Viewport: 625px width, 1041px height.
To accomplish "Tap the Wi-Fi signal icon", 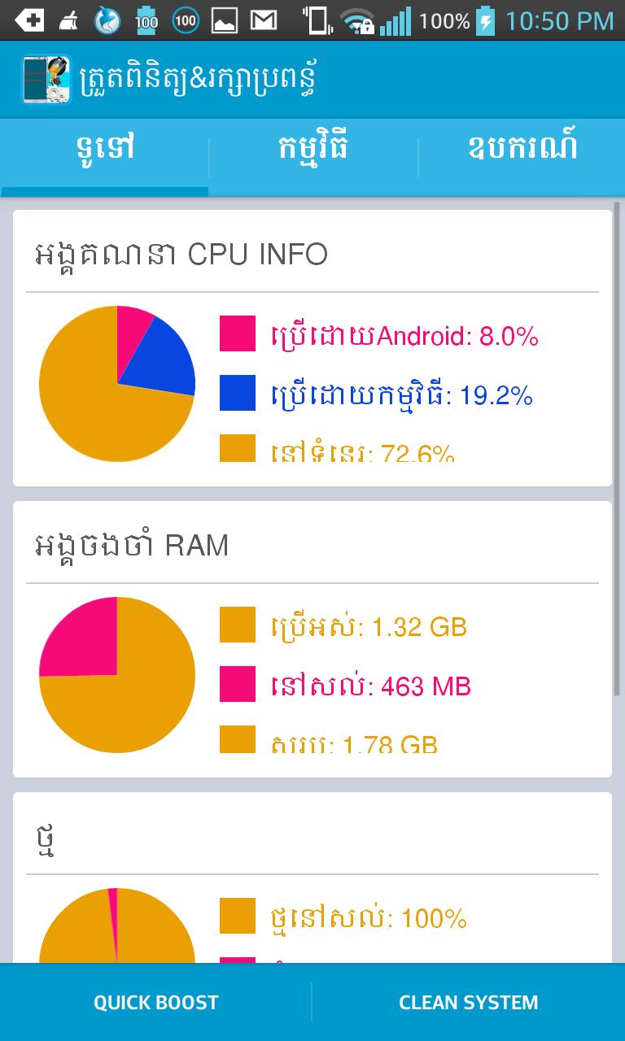I will click(356, 20).
